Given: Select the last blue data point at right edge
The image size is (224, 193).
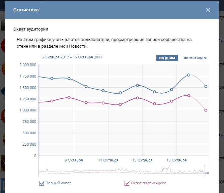Looking at the screenshot, I should coord(206,86).
